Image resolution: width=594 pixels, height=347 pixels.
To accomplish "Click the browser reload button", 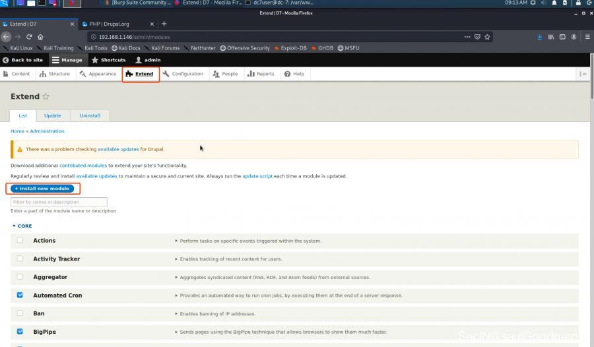I will 29,37.
